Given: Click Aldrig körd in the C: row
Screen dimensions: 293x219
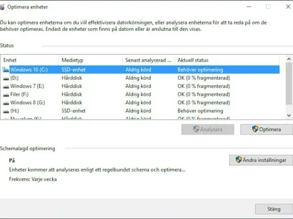Looking at the screenshot, I should [x=138, y=70].
